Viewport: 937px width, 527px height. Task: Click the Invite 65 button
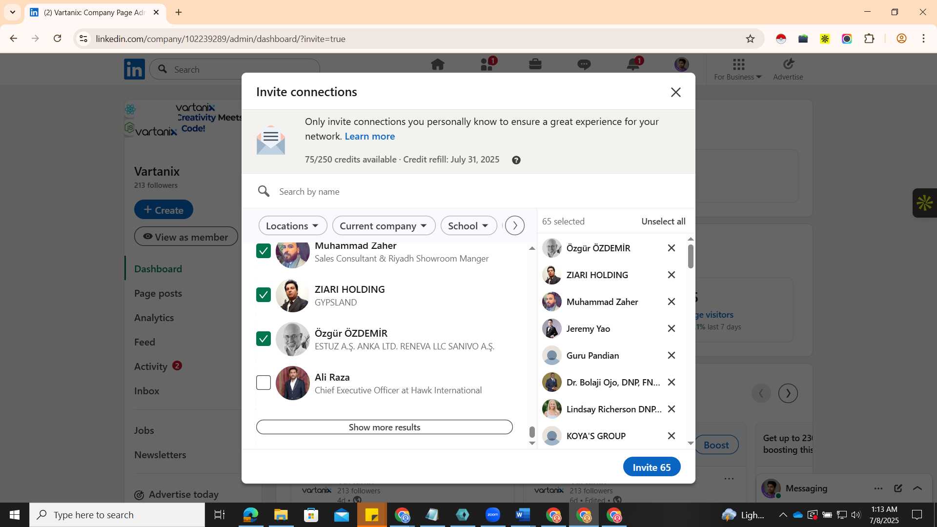coord(652,467)
